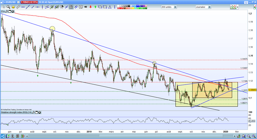Select the short diagonal segment tool

click(x=33, y=7)
